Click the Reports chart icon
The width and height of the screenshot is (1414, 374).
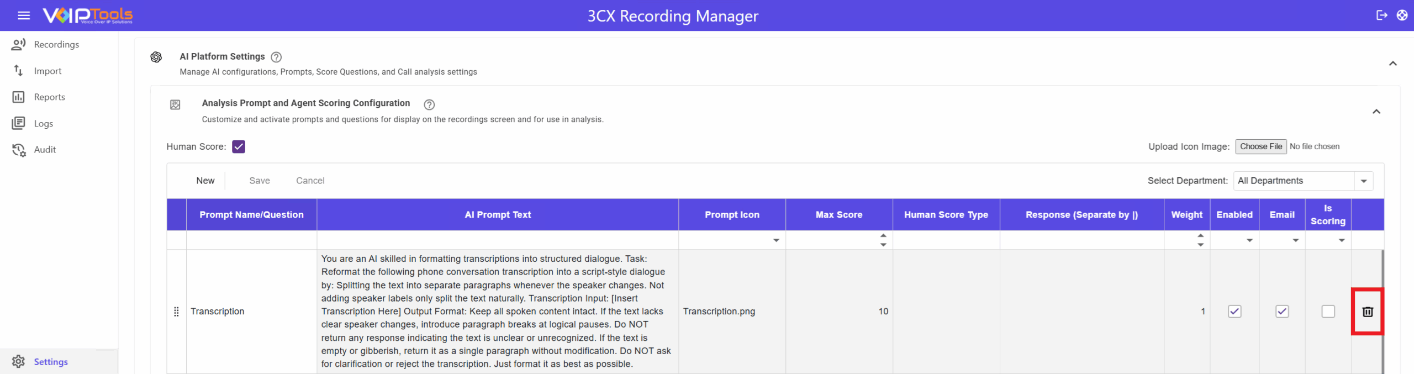click(18, 97)
